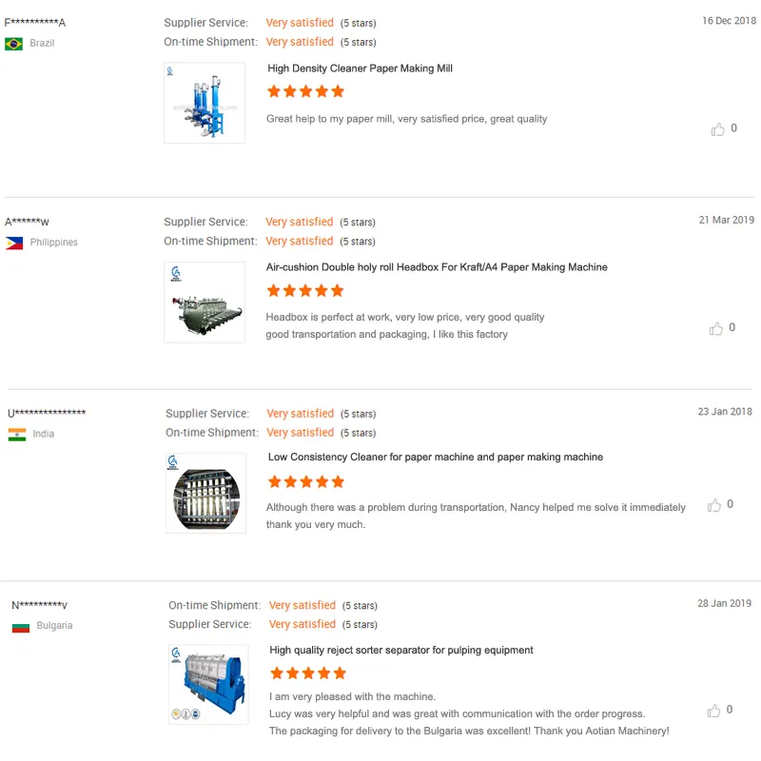
Task: Click the Bulgaria flag icon
Action: (21, 627)
